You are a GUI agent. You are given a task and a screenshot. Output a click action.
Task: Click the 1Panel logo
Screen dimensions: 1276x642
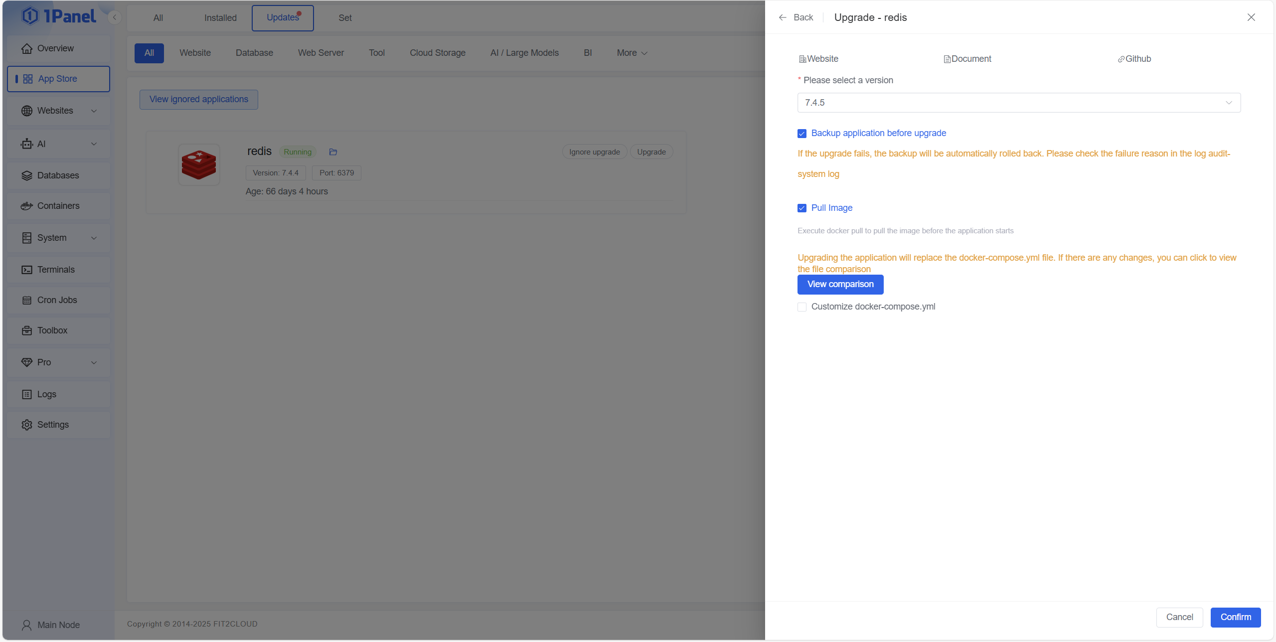[x=59, y=16]
